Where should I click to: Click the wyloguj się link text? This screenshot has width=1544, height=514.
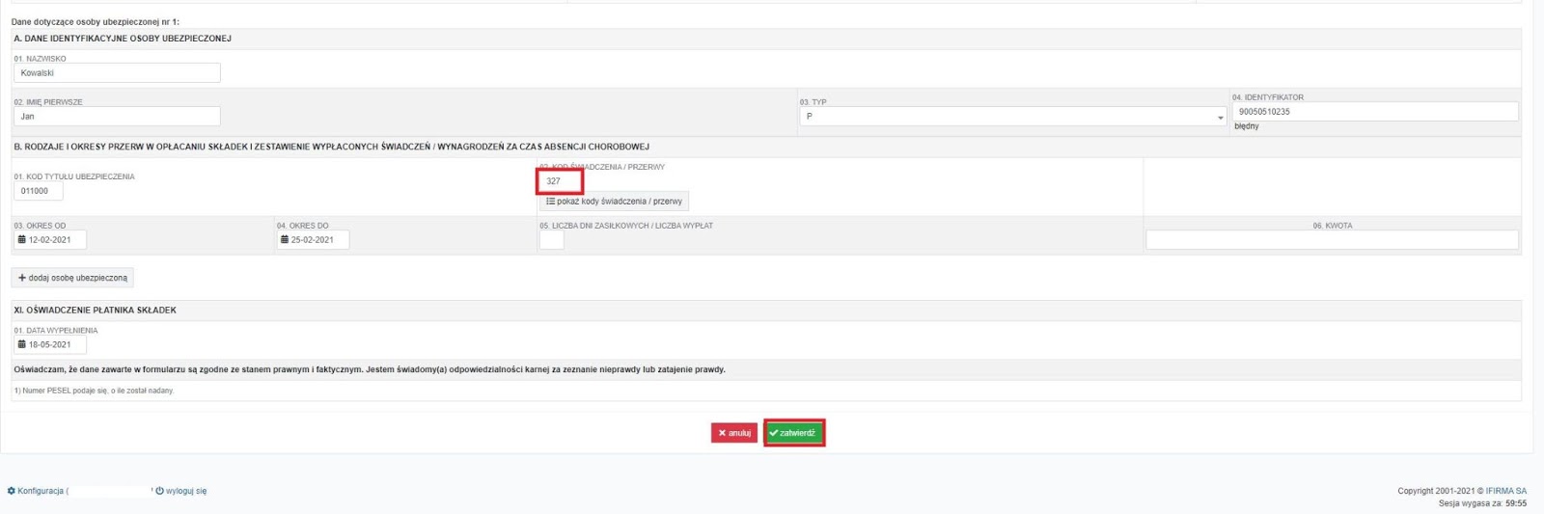click(186, 491)
